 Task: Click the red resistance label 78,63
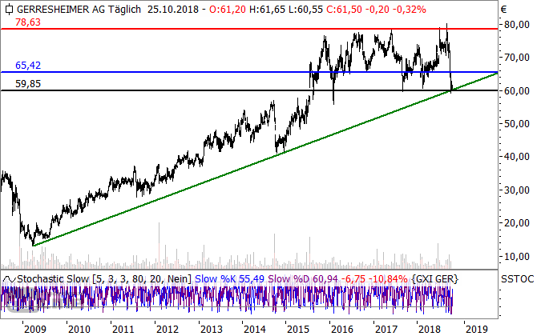click(x=28, y=22)
